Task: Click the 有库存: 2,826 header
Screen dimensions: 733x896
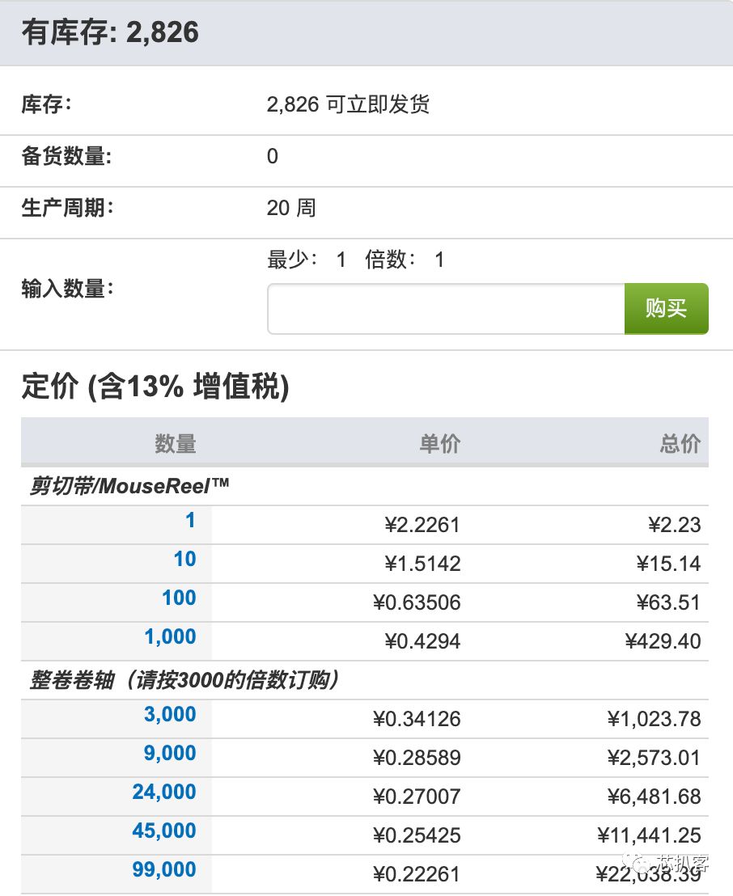Action: click(110, 32)
